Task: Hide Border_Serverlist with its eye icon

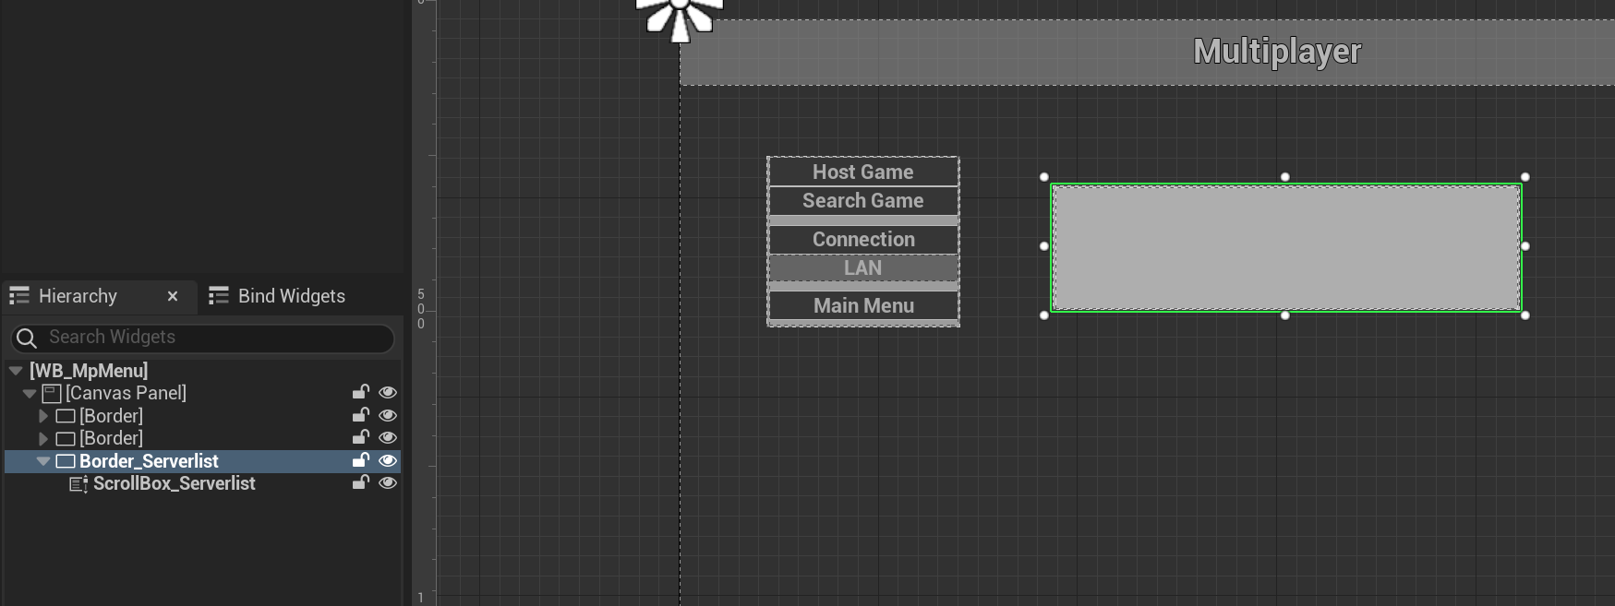Action: pyautogui.click(x=388, y=461)
